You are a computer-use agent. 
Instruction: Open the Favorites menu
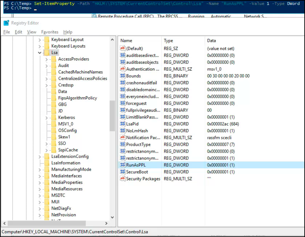coord(50,32)
